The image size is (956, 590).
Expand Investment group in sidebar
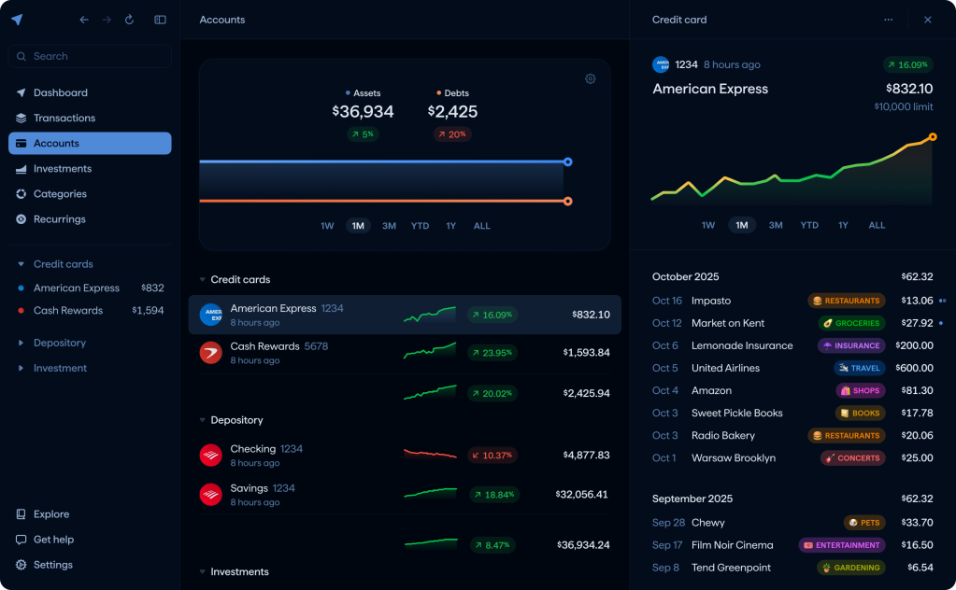pos(21,368)
